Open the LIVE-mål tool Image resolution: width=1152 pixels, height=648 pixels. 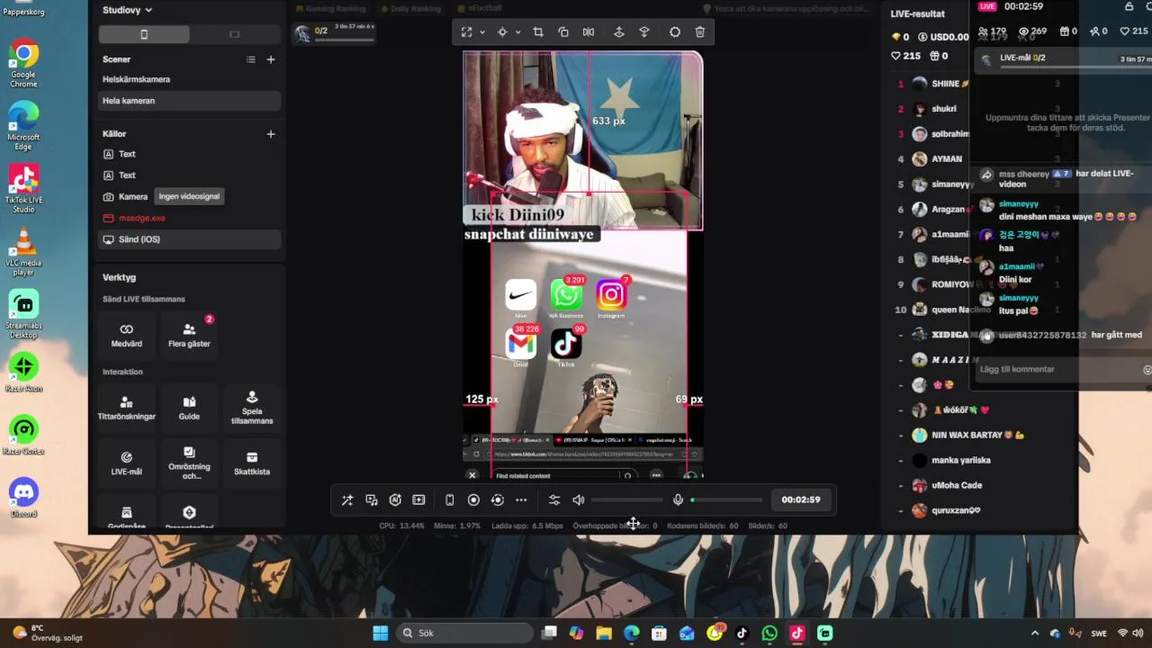(x=127, y=463)
